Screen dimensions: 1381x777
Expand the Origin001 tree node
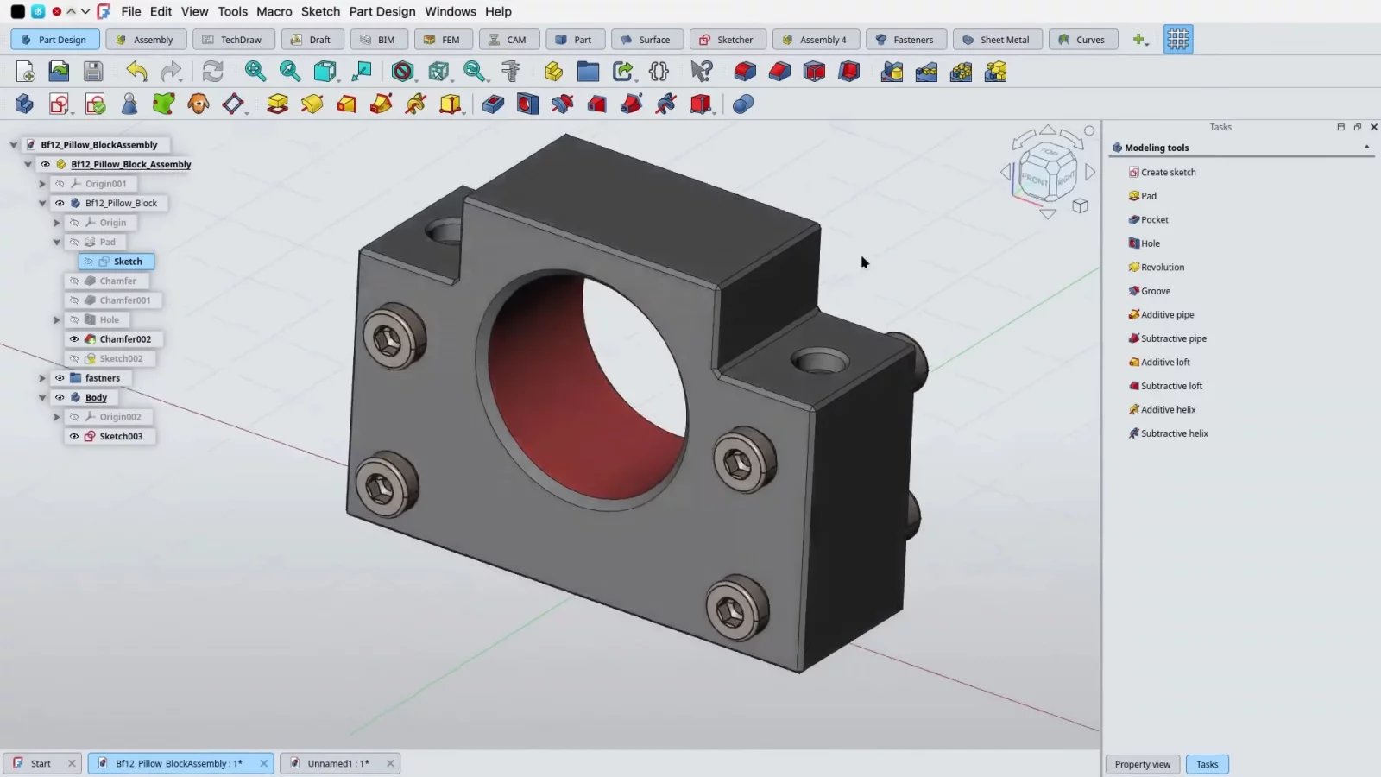[x=42, y=184]
